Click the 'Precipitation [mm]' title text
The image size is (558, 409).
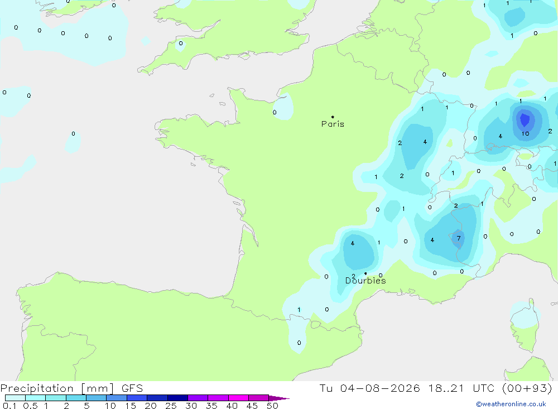[57, 388]
